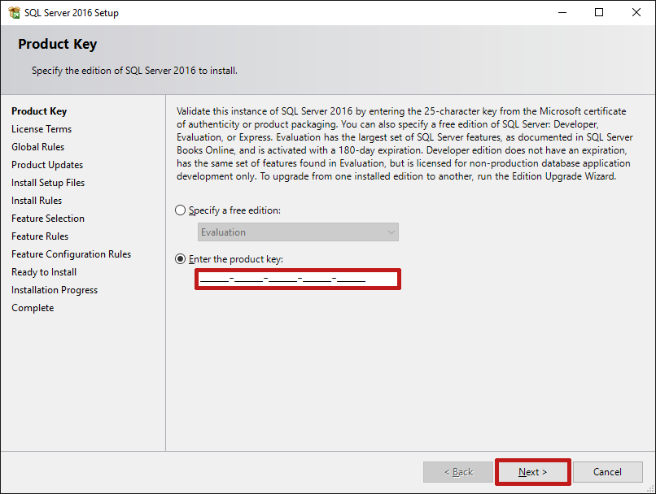Click Feature Configuration Rules entry
The width and height of the screenshot is (656, 494).
[x=71, y=254]
